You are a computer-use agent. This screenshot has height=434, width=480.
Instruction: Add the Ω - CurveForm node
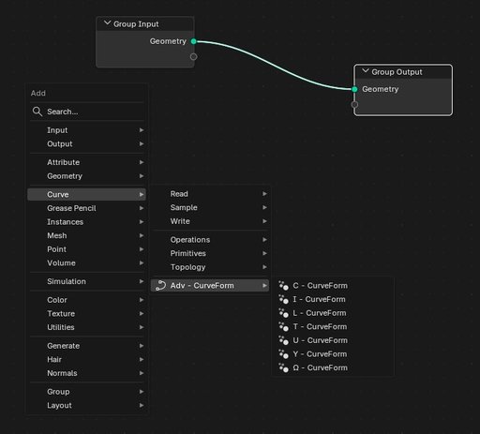pyautogui.click(x=333, y=367)
